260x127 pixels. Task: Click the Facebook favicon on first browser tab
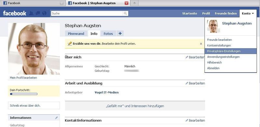click(5, 3)
